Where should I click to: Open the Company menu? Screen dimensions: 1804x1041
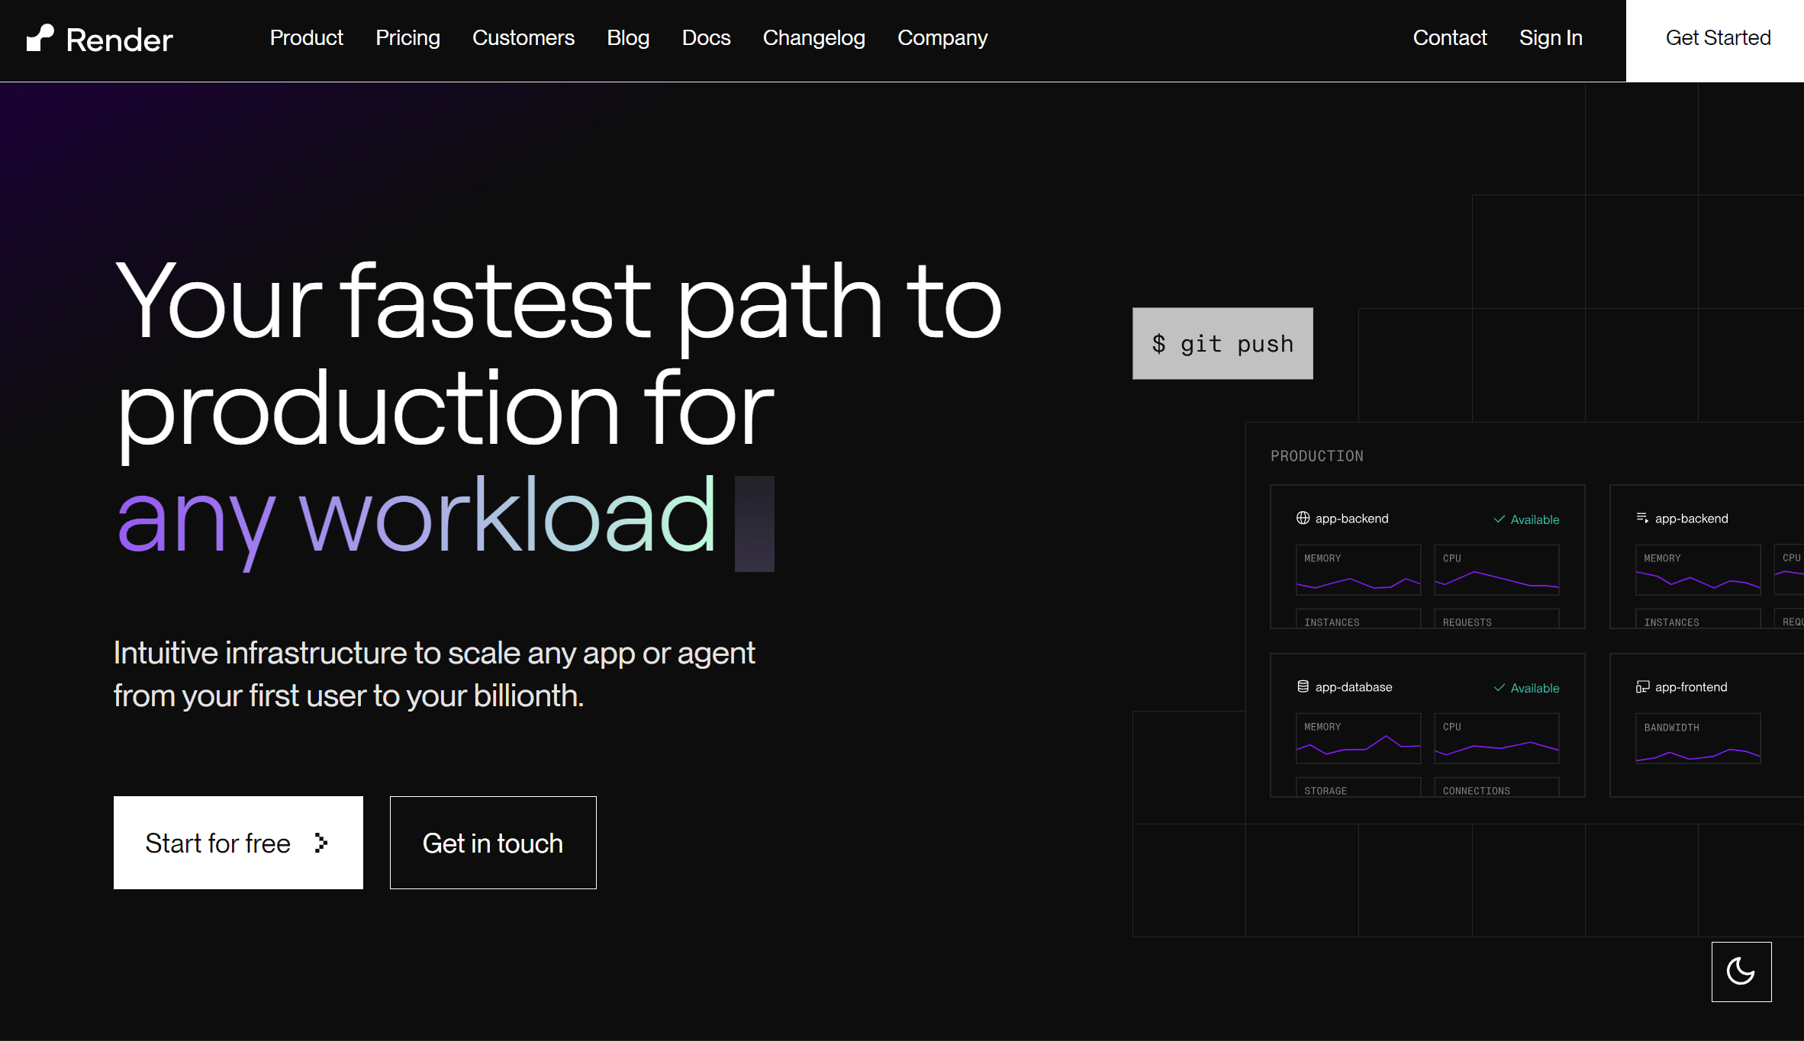[942, 38]
